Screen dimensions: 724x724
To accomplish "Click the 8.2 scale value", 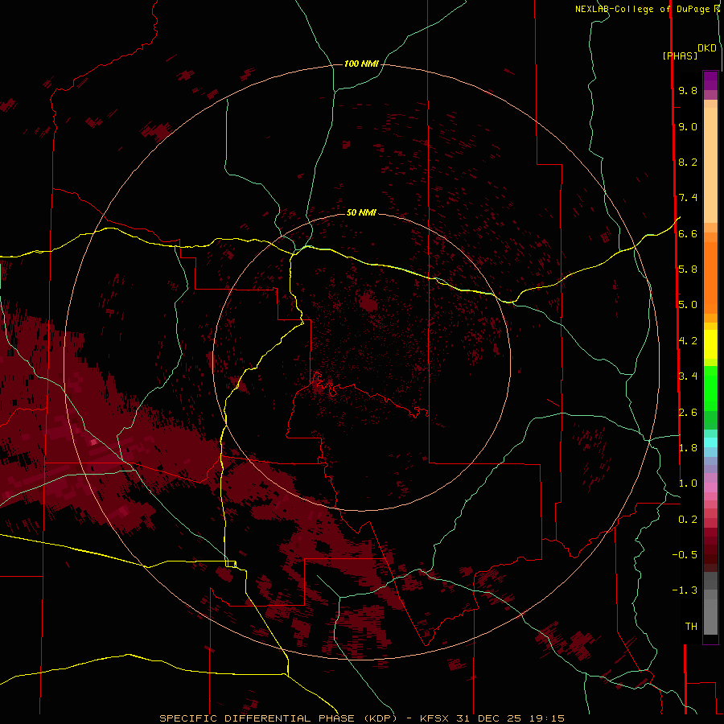I will pyautogui.click(x=688, y=162).
